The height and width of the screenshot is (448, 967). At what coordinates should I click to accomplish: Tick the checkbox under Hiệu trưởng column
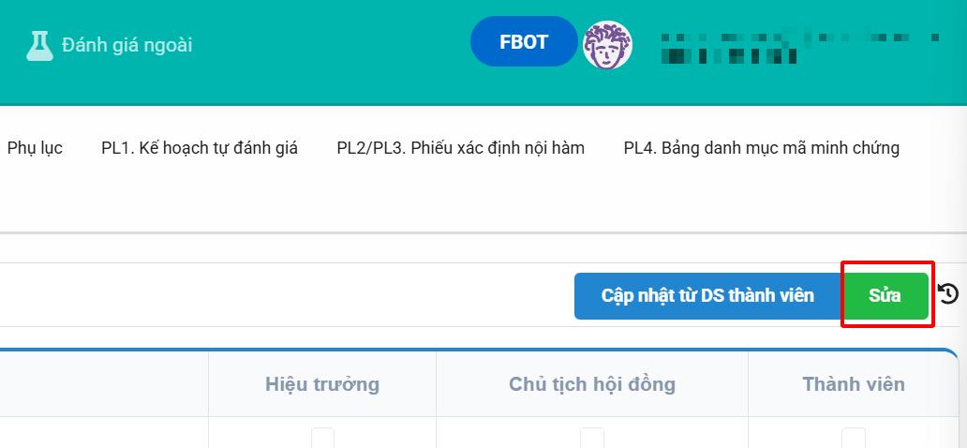pyautogui.click(x=323, y=438)
